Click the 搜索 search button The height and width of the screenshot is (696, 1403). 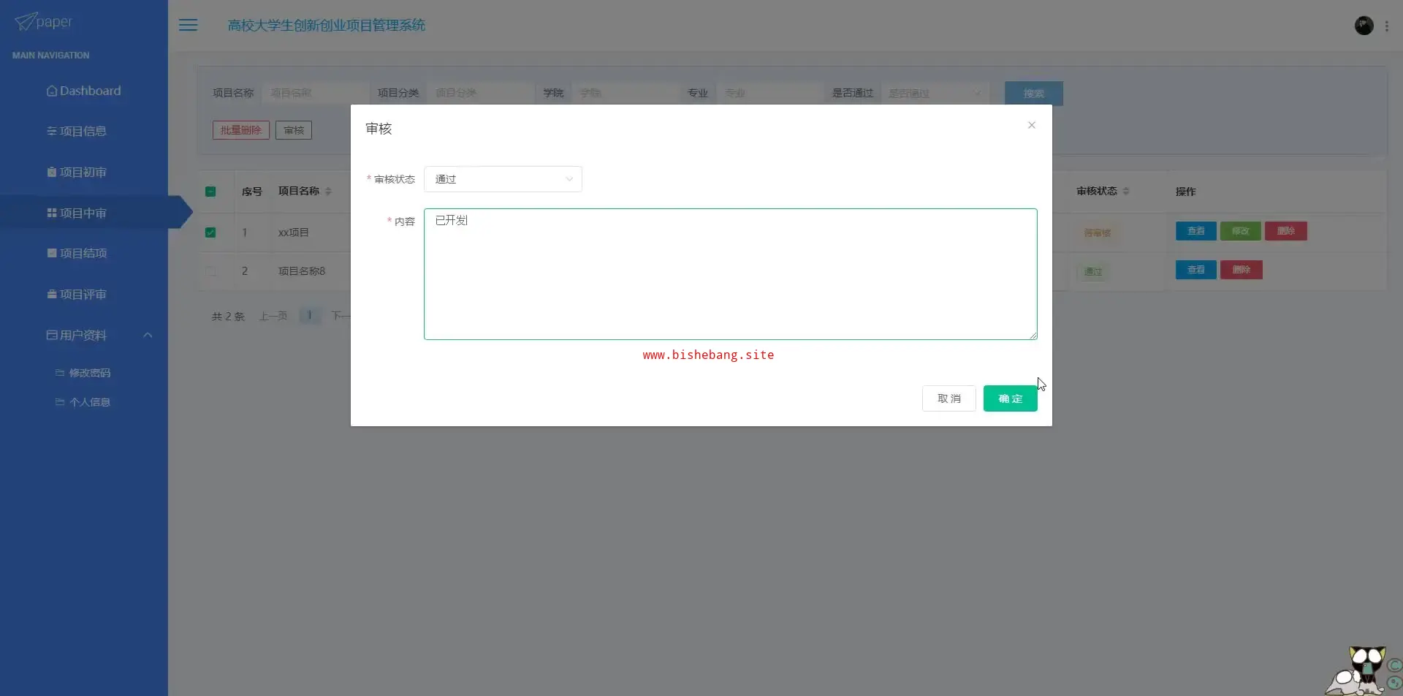tap(1033, 94)
